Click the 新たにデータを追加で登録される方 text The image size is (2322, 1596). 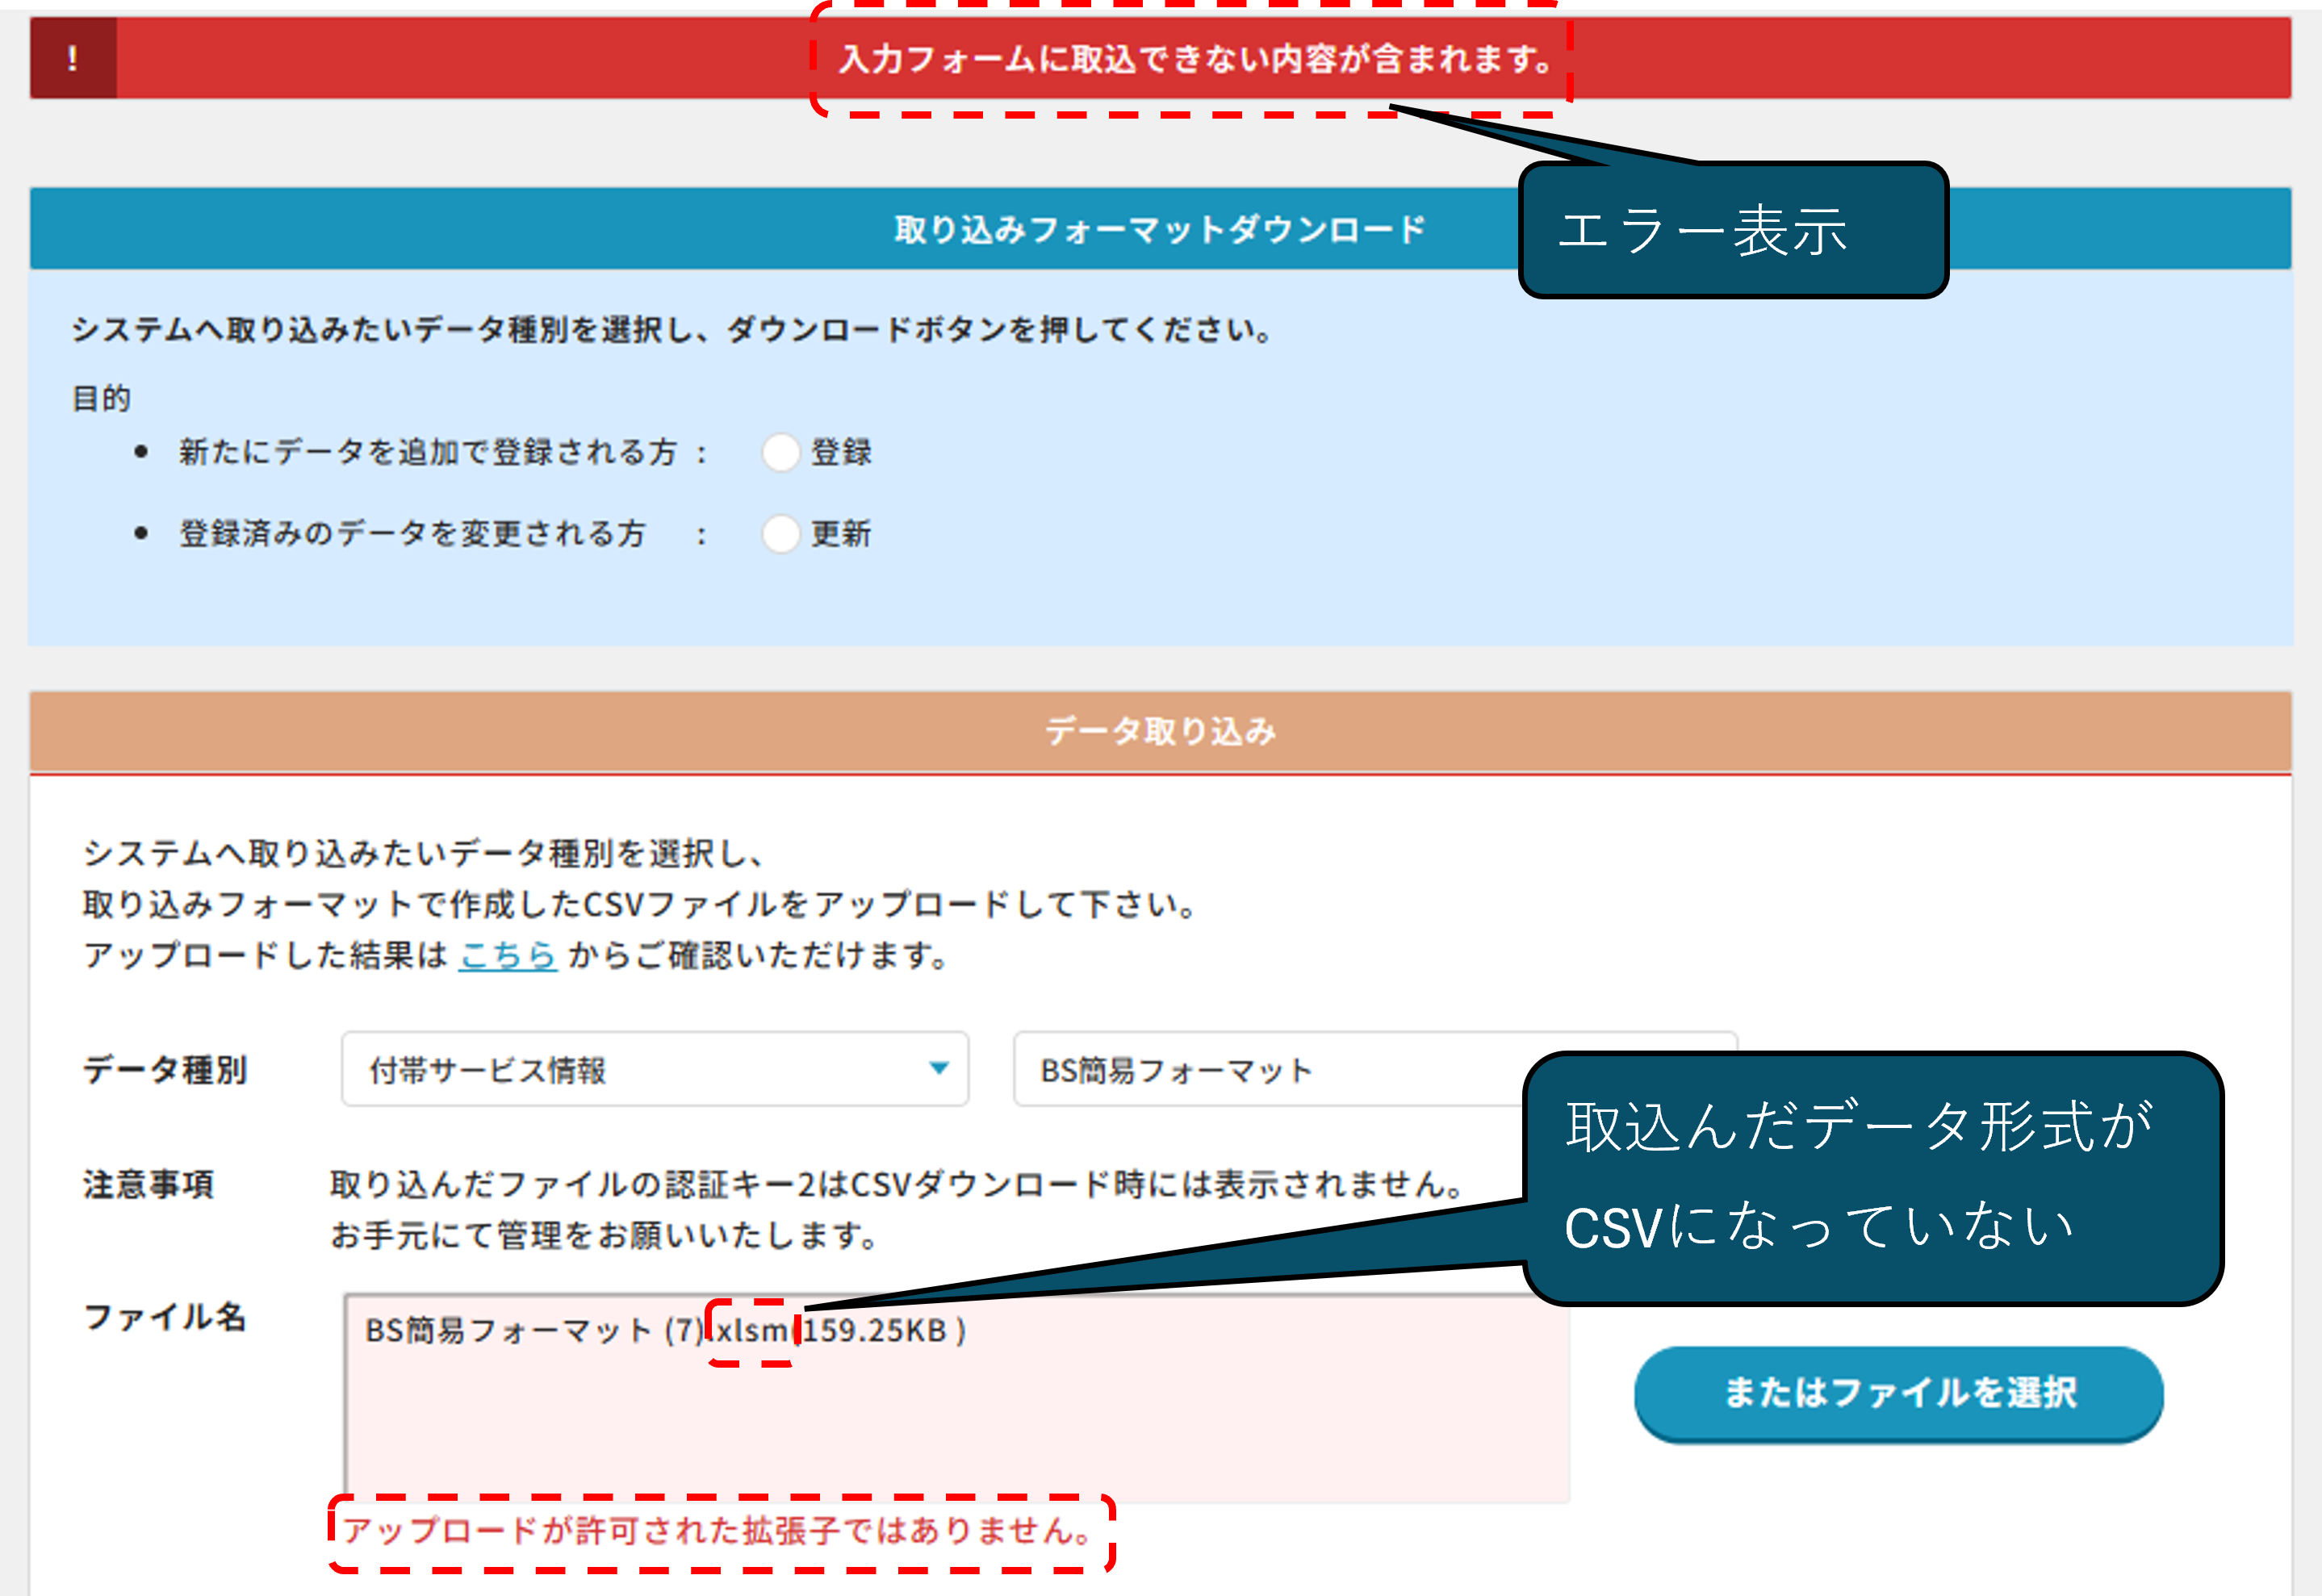[428, 452]
